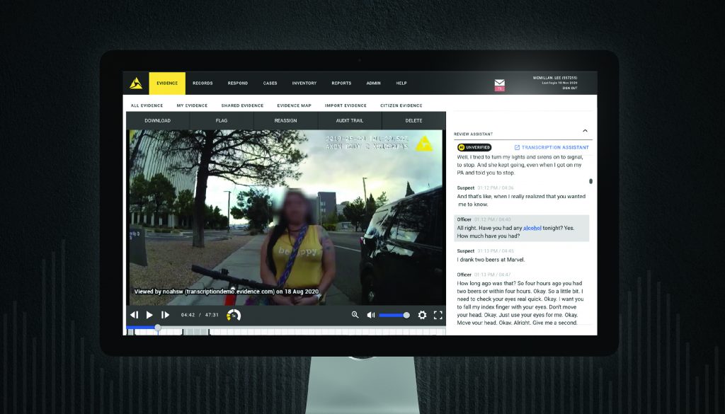The image size is (725, 414).
Task: Open the Transcription Assistant link
Action: 552,147
